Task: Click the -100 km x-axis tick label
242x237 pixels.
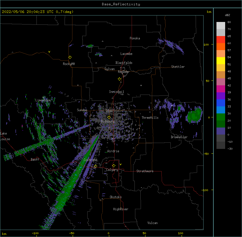Action: coord(35,233)
